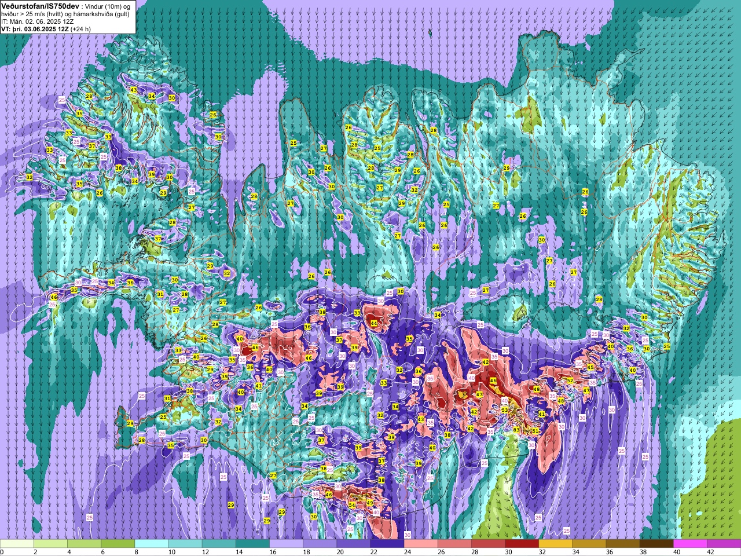Click the '16' tick label on the color scale
741x556 pixels.
pos(272,552)
